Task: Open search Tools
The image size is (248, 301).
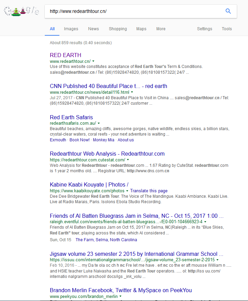Action: tap(227, 29)
